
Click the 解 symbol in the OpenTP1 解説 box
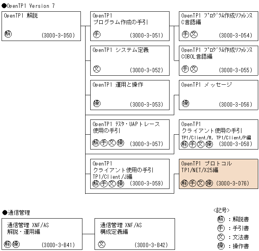click(8, 34)
